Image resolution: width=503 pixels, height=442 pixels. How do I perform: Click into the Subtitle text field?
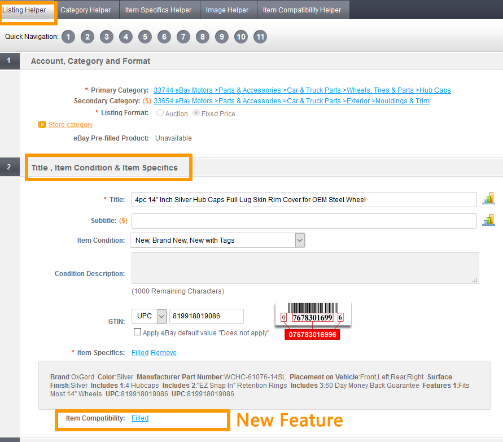[x=304, y=220]
